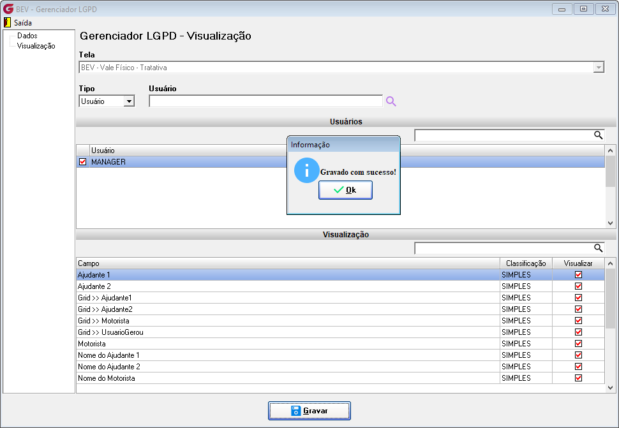This screenshot has height=428, width=619.
Task: Select Dados in the left tree
Action: click(x=27, y=36)
